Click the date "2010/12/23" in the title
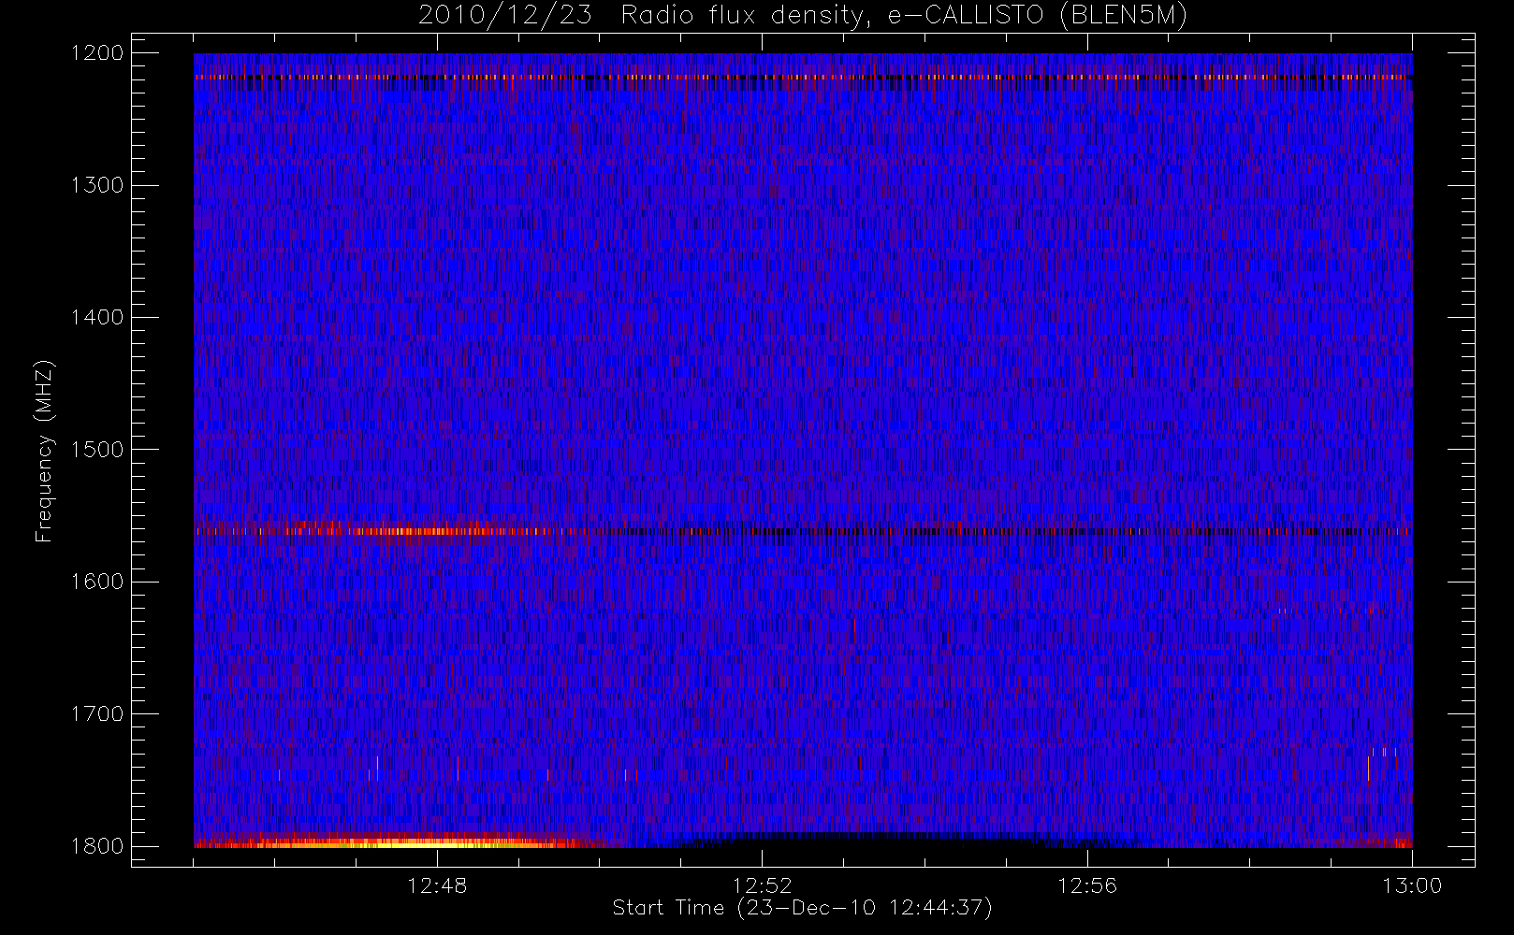 [x=505, y=15]
